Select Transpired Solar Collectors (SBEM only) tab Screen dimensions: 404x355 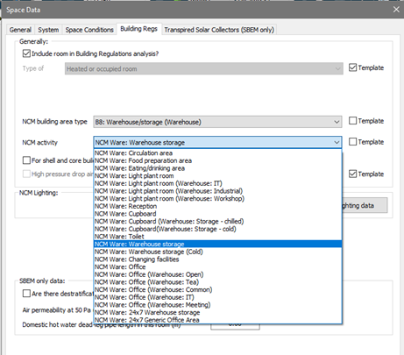219,30
